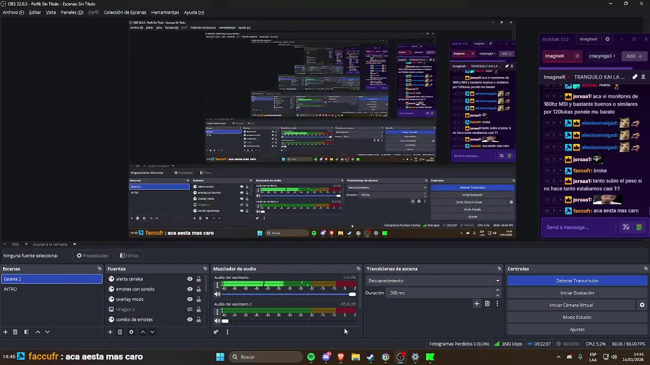Click Iniciar Cámara Virtual button
The image size is (650, 365).
[x=571, y=305]
